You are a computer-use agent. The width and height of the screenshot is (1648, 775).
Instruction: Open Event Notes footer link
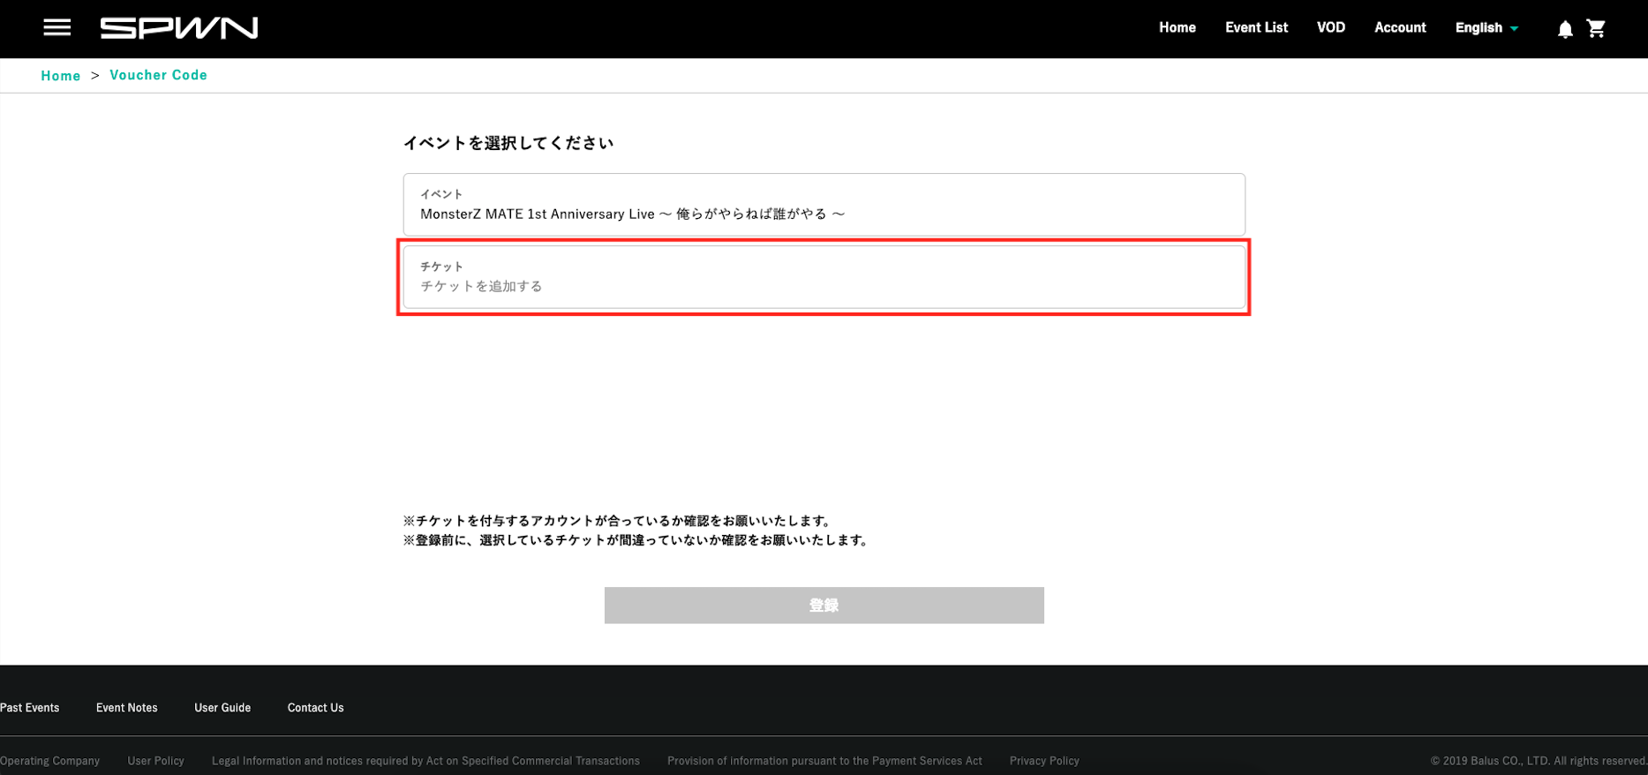[127, 708]
